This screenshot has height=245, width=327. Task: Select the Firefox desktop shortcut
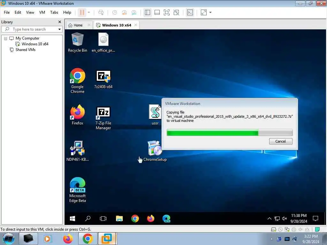click(x=77, y=115)
